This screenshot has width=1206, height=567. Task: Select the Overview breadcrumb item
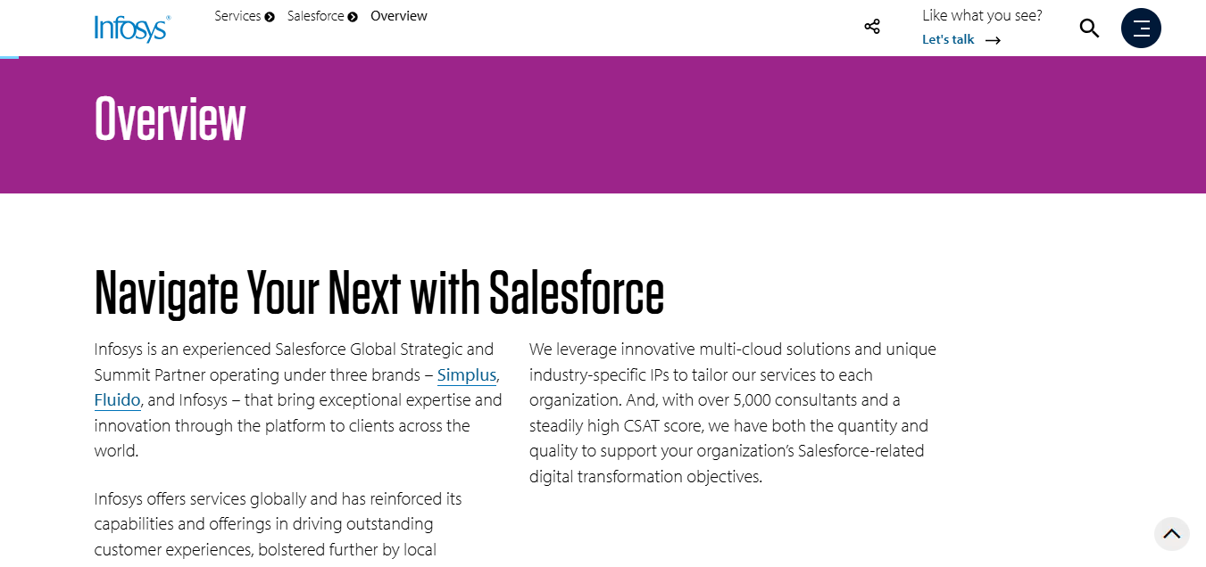click(398, 15)
